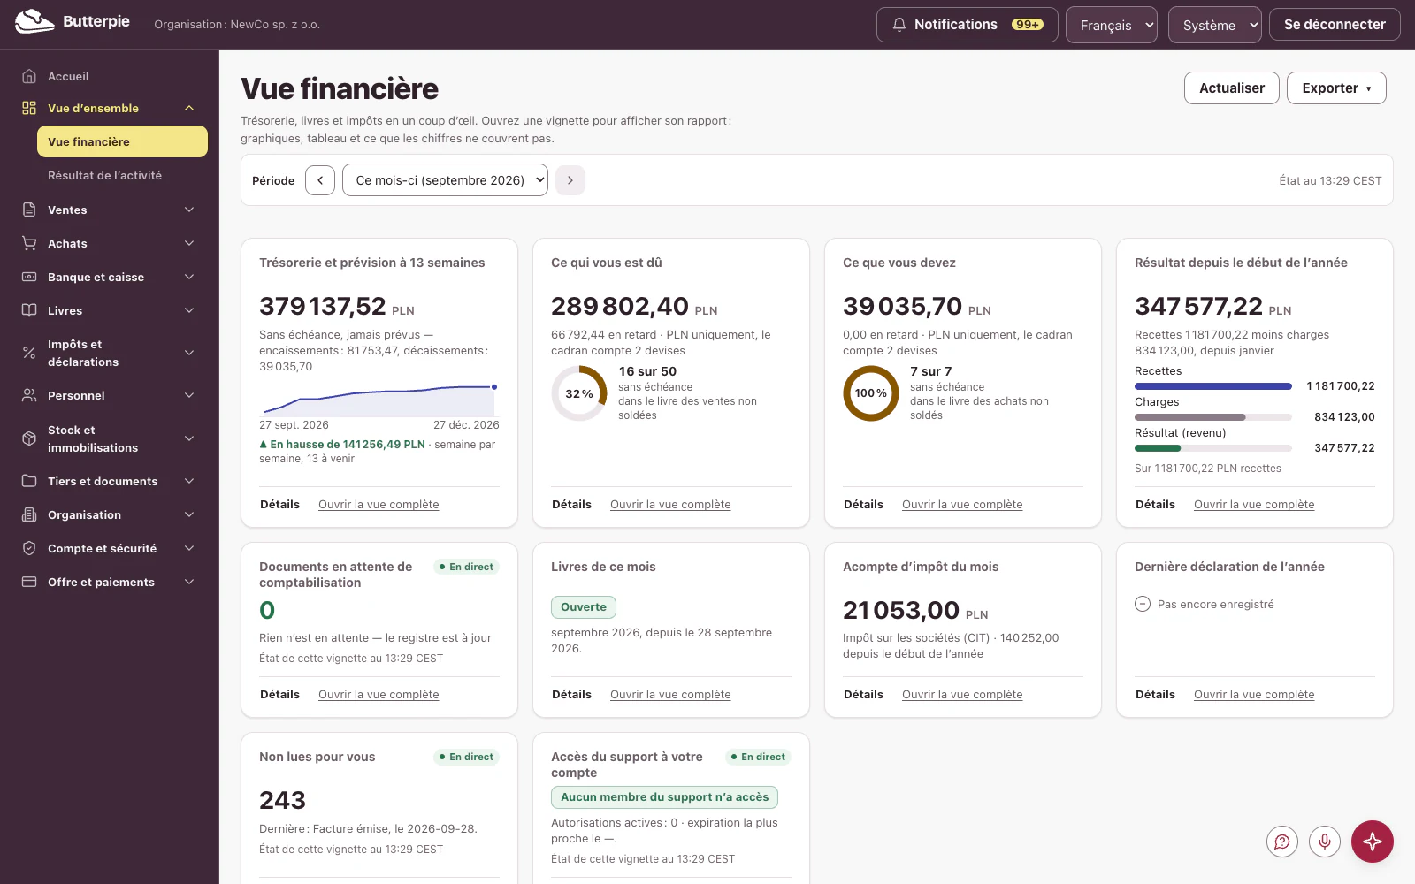Click the 32 % donut progress chart
1415x884 pixels.
coord(579,393)
